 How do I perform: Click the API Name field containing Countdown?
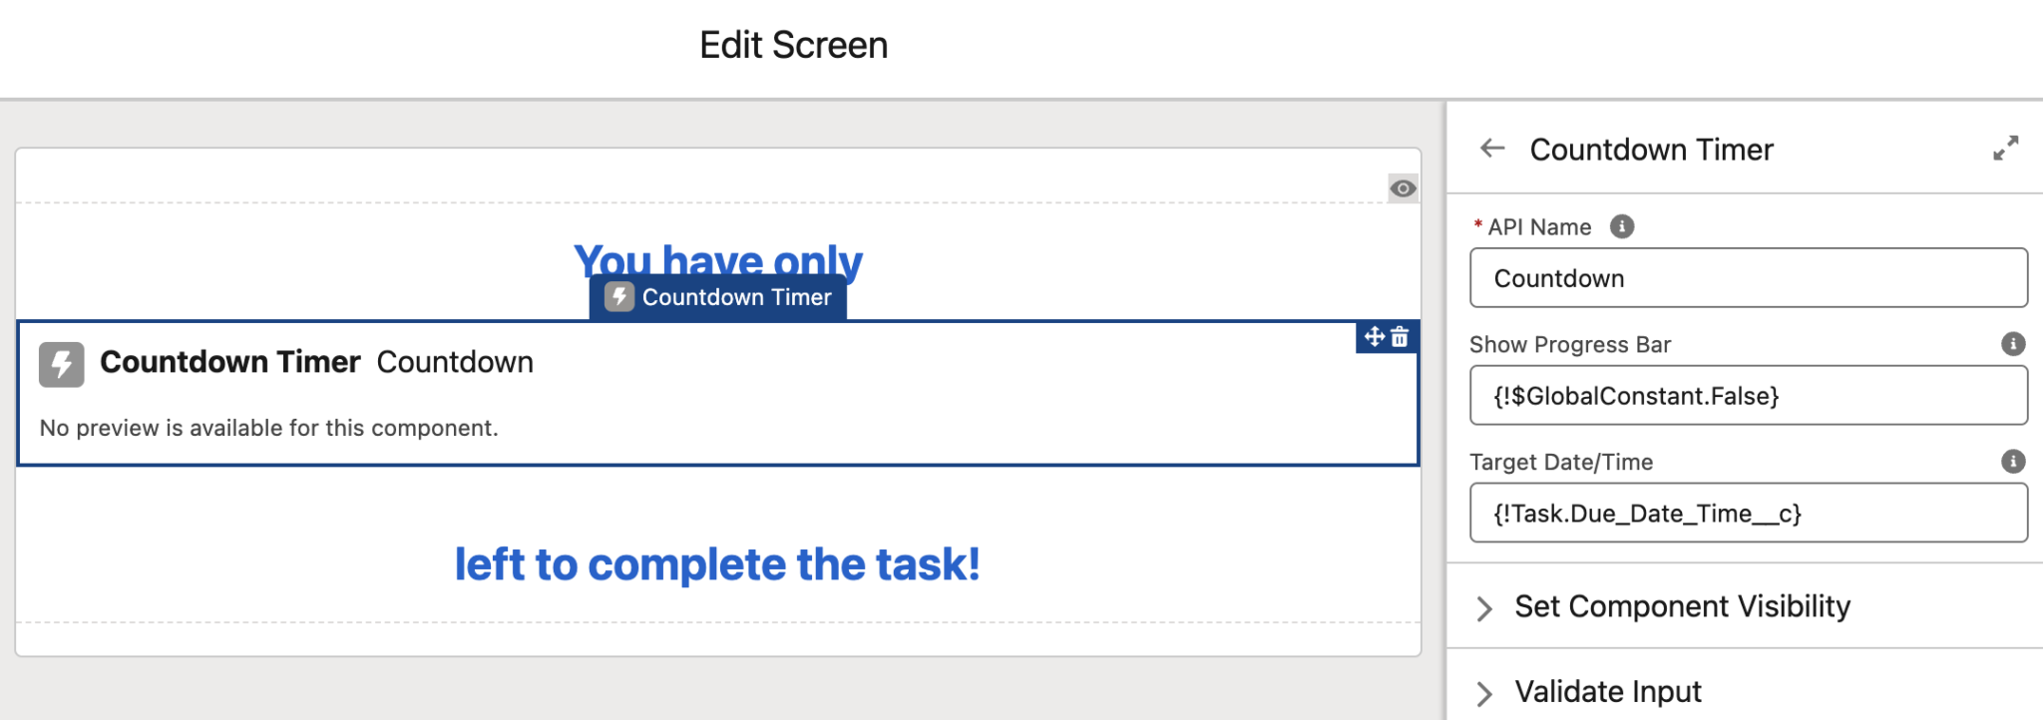pyautogui.click(x=1748, y=278)
